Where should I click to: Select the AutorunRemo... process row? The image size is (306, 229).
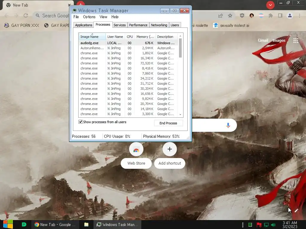(x=128, y=48)
